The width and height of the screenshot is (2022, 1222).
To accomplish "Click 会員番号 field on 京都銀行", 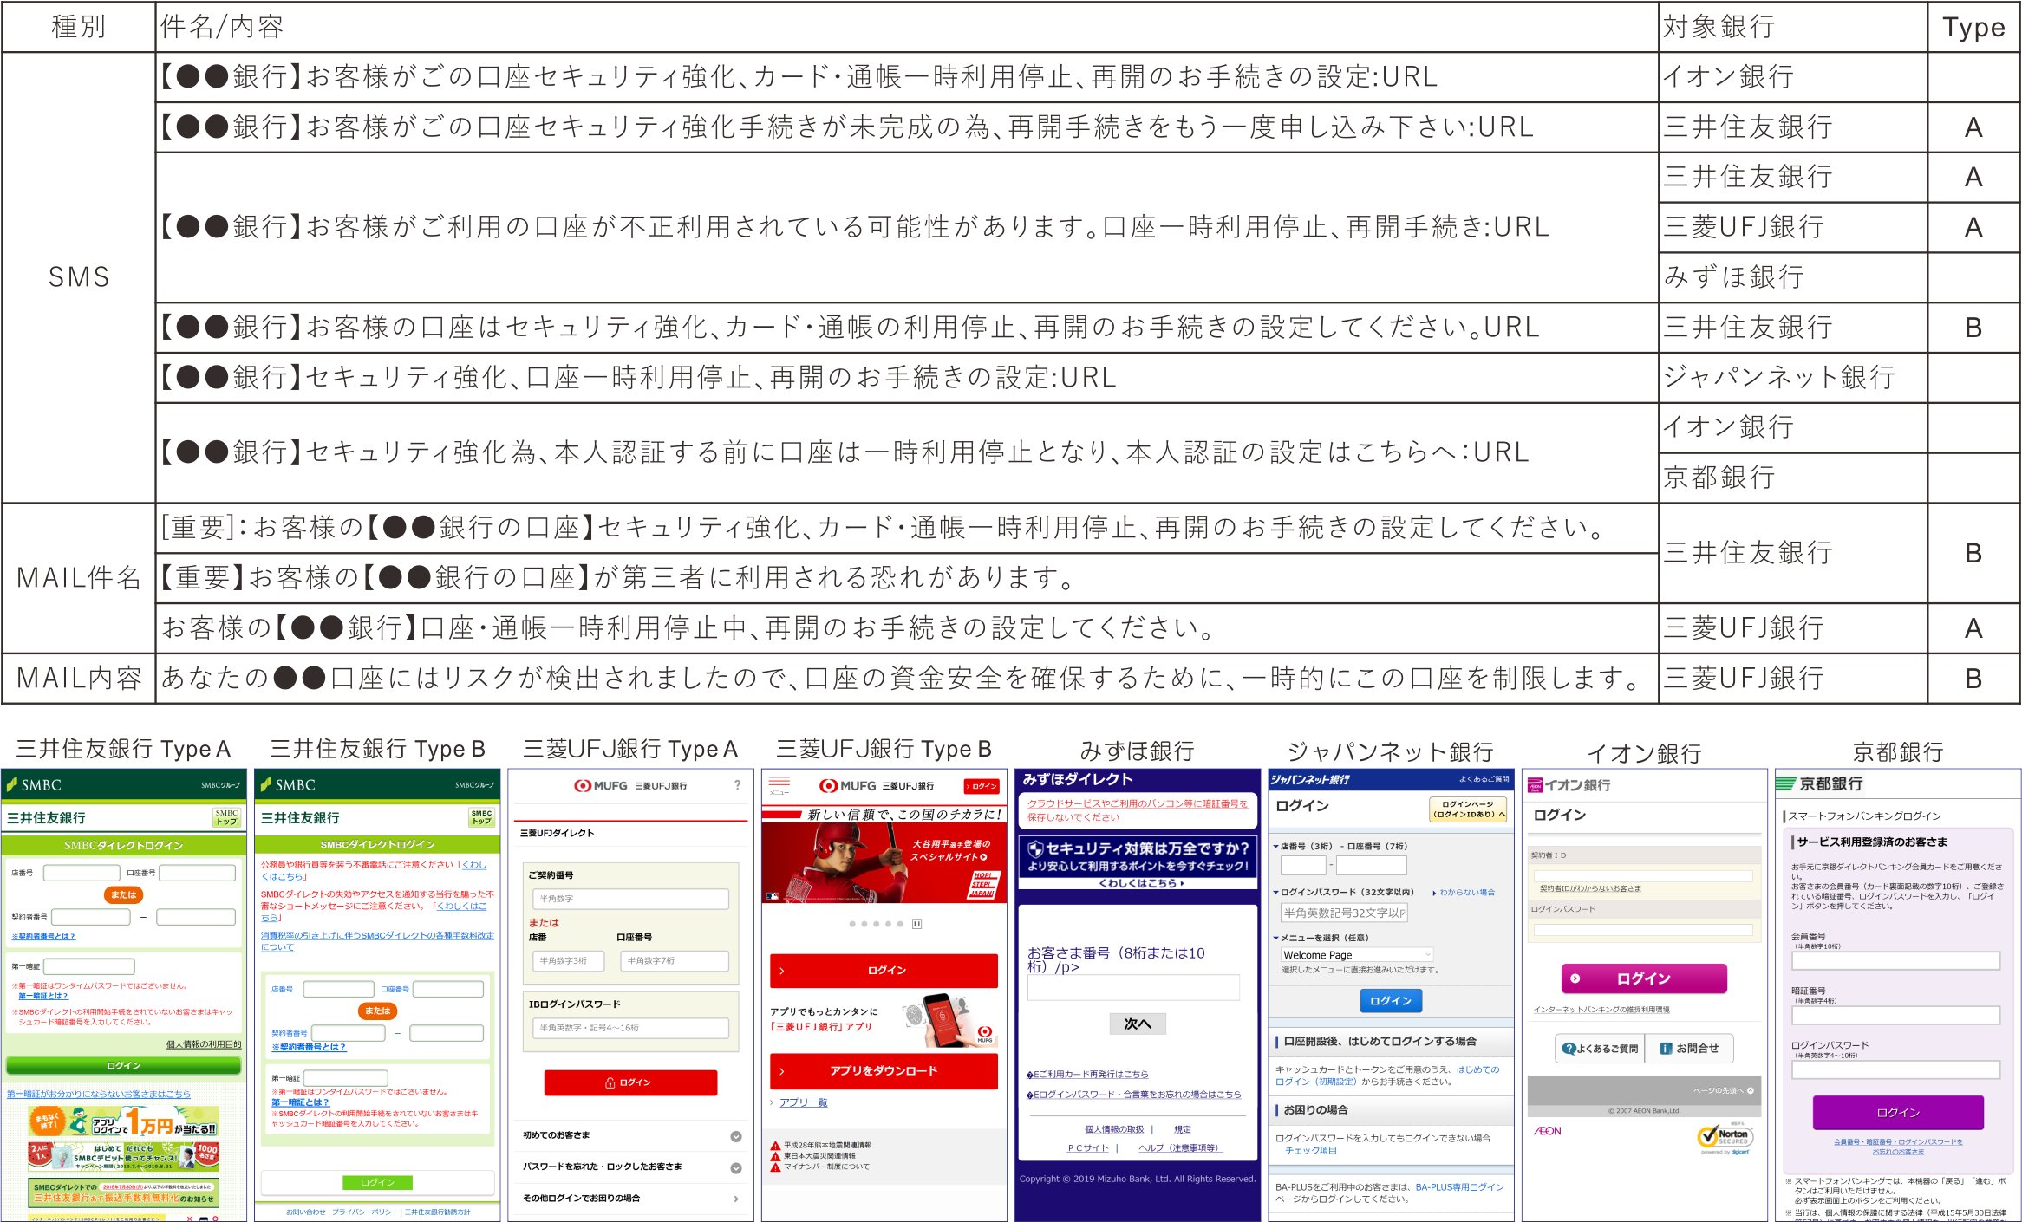I will pos(1895,960).
